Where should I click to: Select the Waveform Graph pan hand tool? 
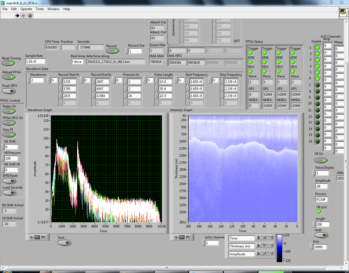[x=43, y=237]
